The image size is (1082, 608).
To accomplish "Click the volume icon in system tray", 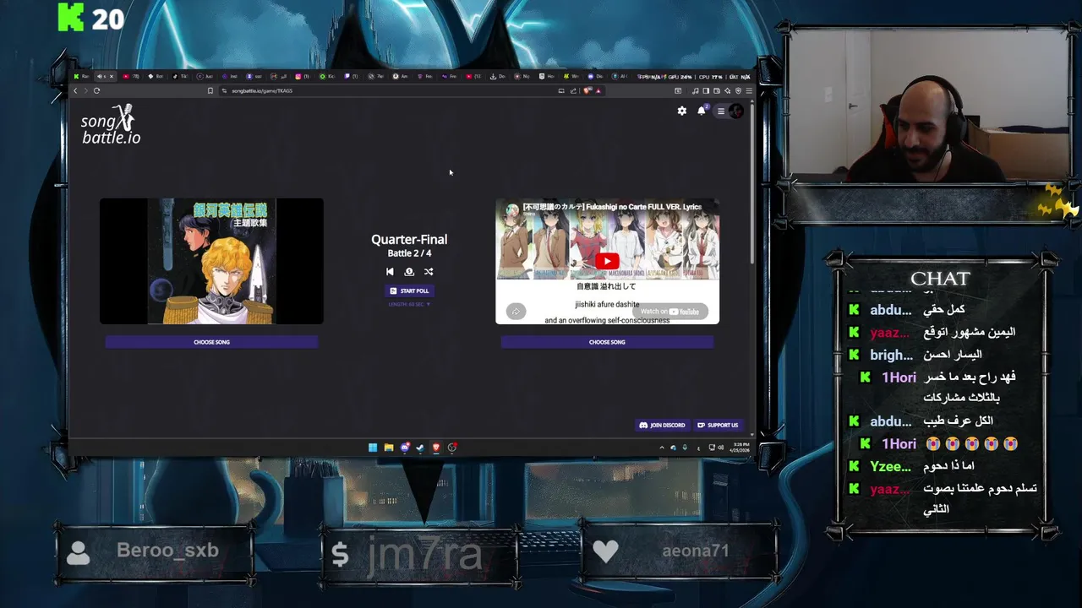I will tap(720, 448).
